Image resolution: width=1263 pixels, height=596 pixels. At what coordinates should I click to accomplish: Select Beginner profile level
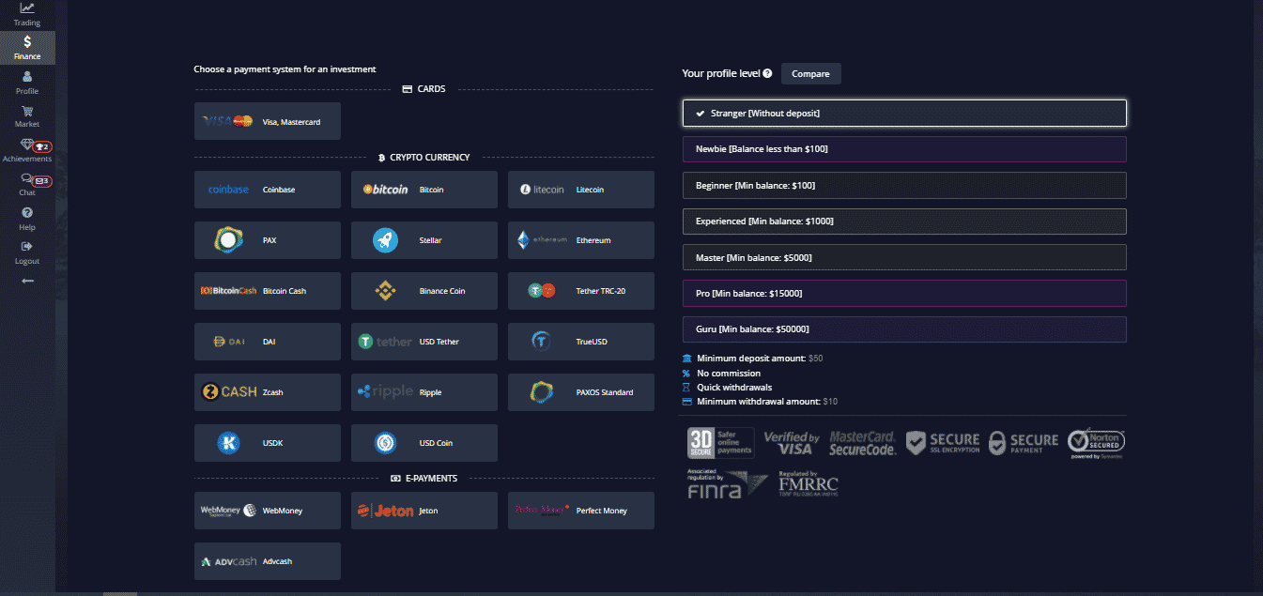904,186
